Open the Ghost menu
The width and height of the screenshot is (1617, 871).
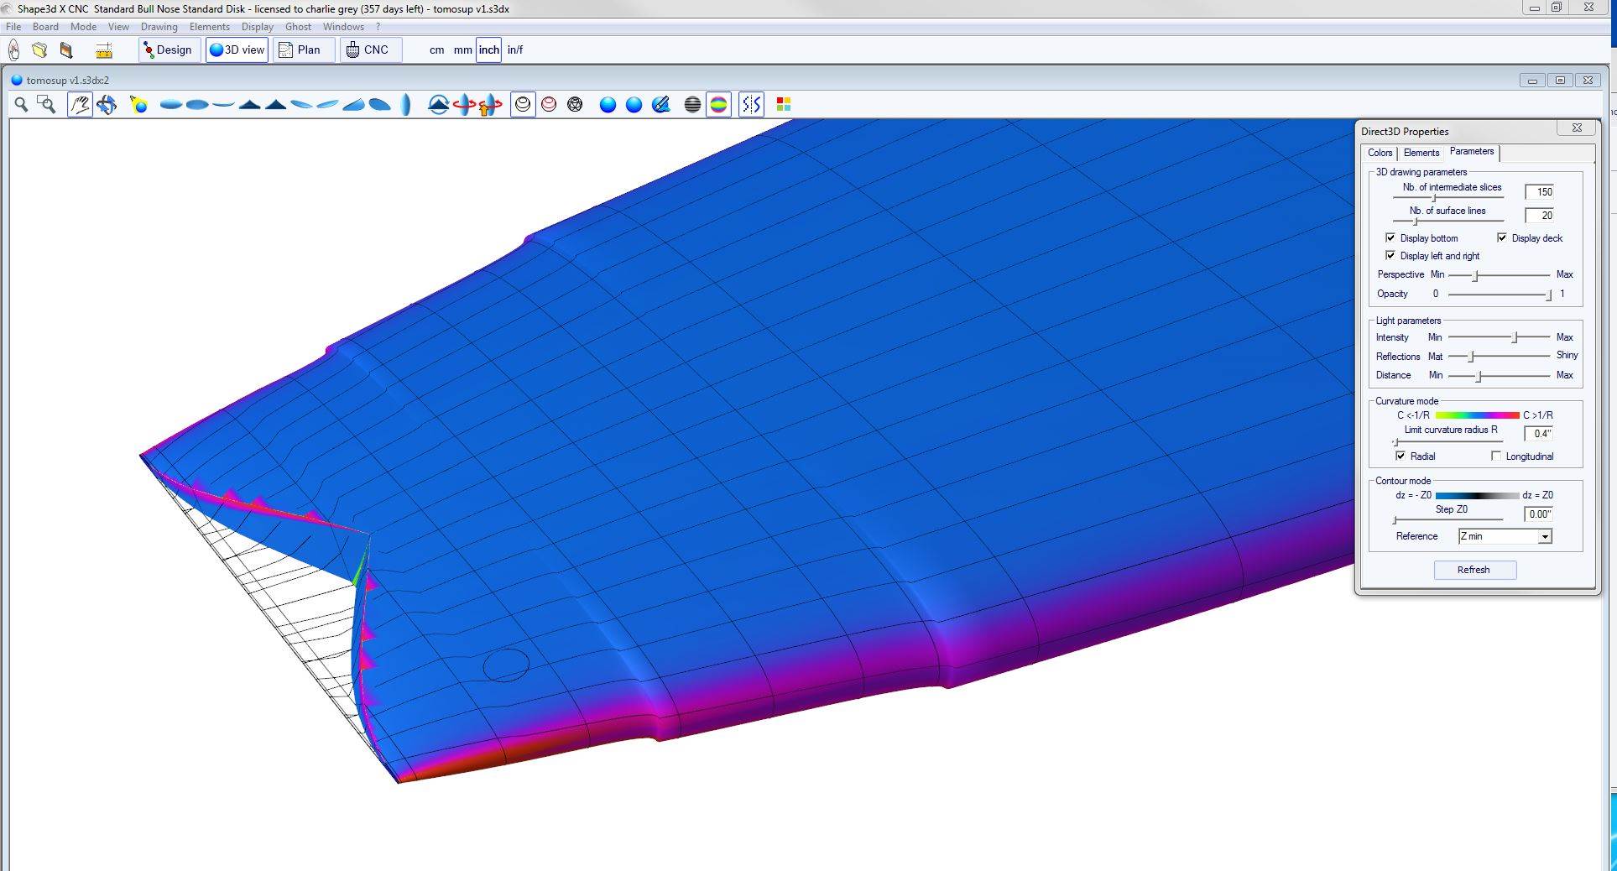click(x=298, y=27)
